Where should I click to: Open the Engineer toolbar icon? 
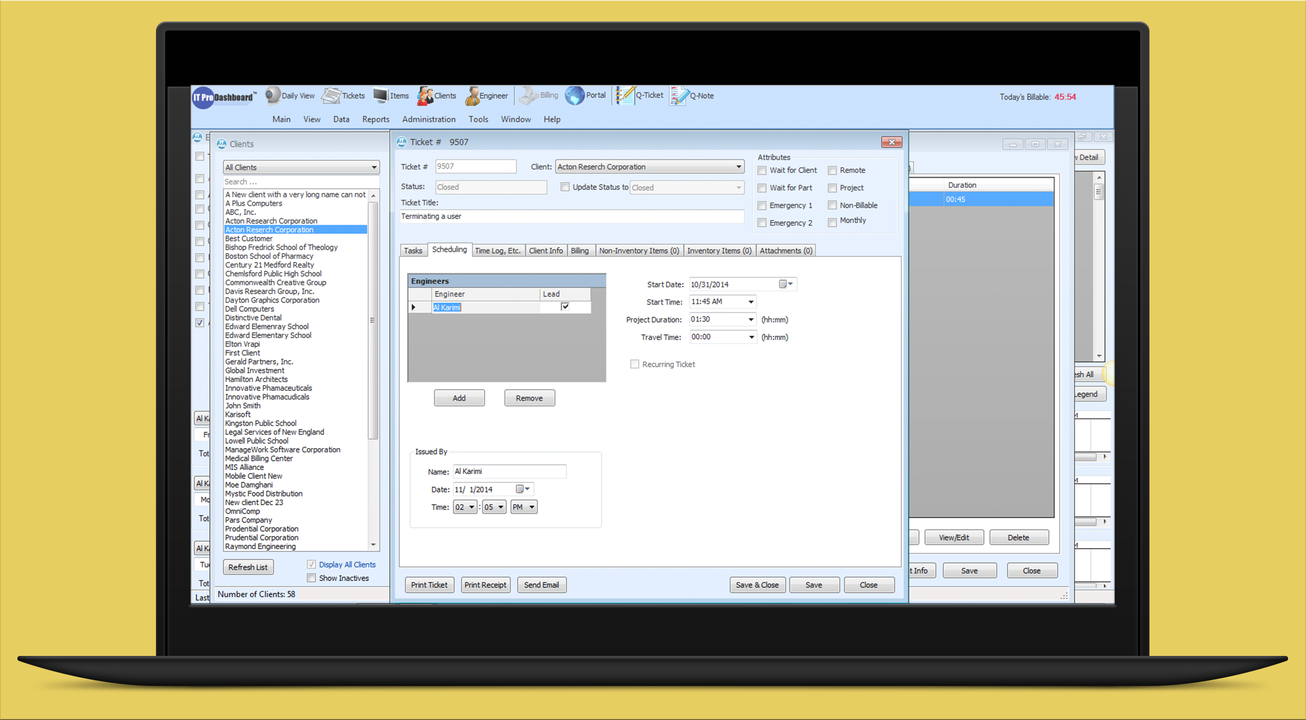(472, 96)
